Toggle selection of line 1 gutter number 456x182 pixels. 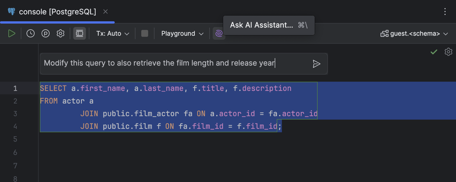15,88
